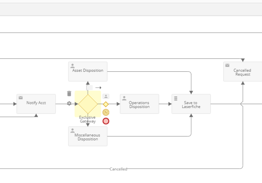Screen dimensions: 262x183
Task: Choose the sequence flow arrow connector tool
Action: coord(98,87)
